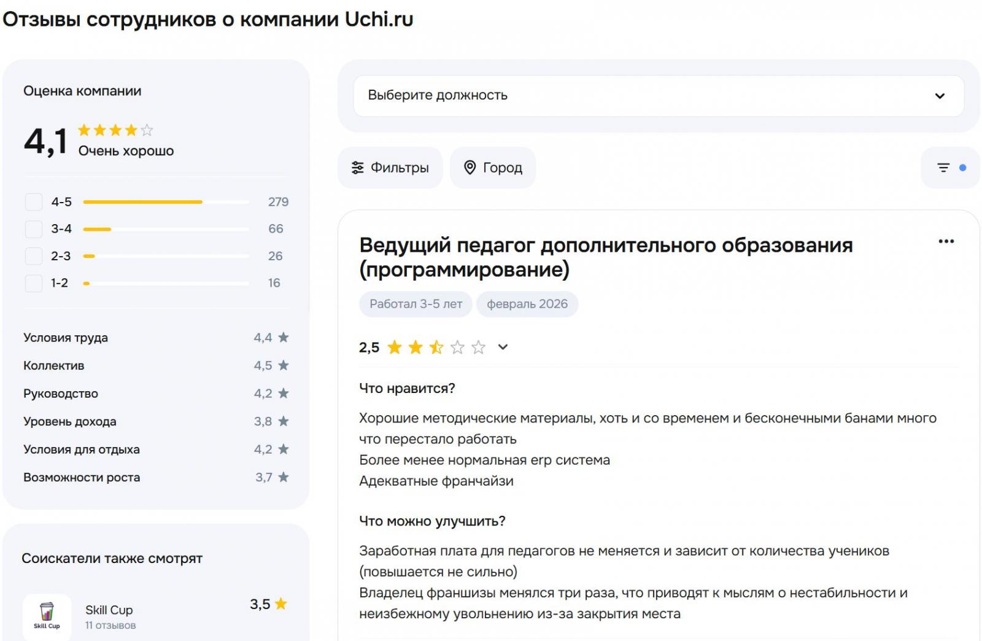
Task: Click the star next to Skill Cup 3,5
Action: [281, 604]
